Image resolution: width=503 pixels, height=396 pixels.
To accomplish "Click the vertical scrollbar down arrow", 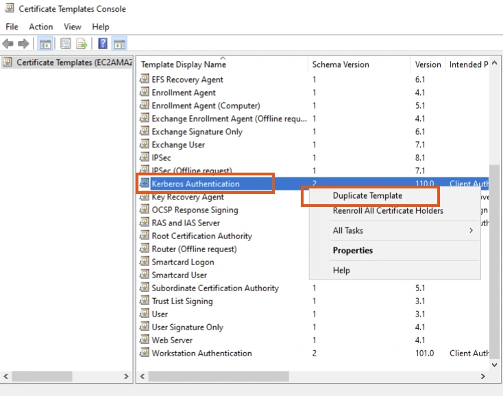I will 495,365.
